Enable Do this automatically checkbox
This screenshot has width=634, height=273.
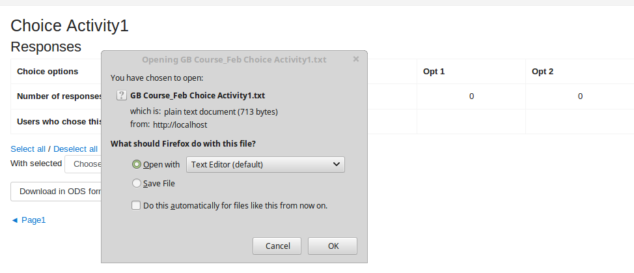tap(136, 205)
